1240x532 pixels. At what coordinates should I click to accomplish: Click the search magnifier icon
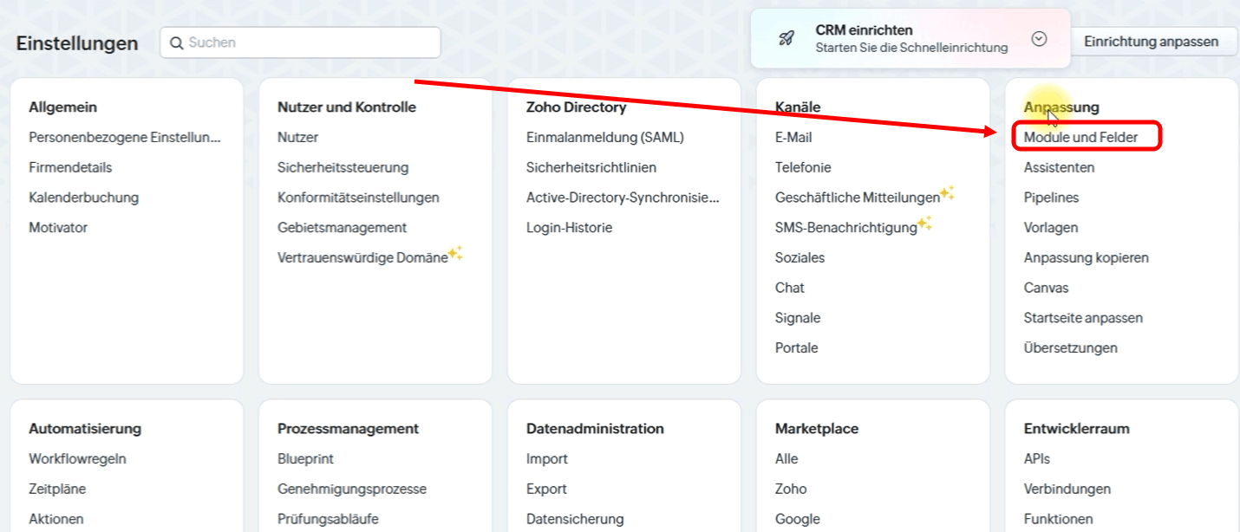(176, 42)
